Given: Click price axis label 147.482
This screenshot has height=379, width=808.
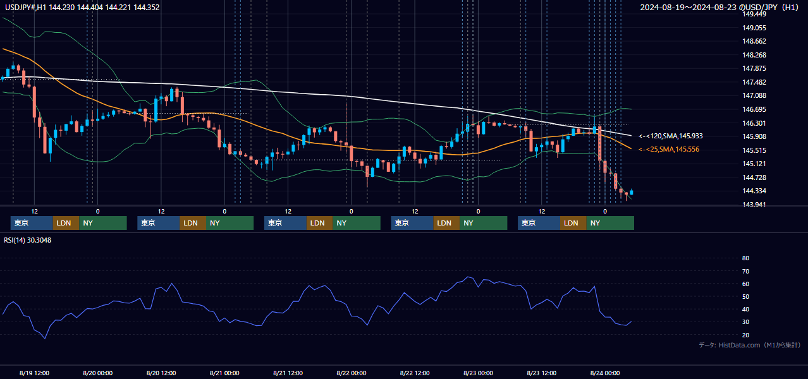Looking at the screenshot, I should pos(754,82).
